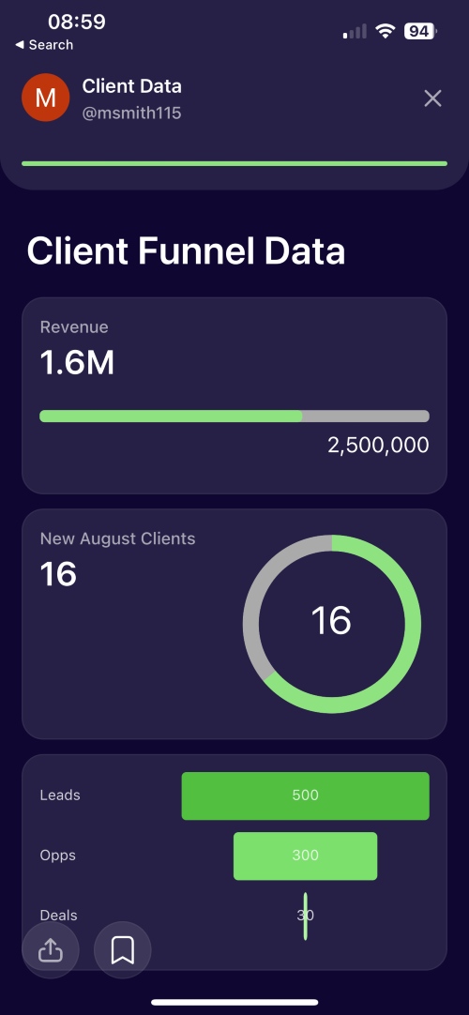469x1015 pixels.
Task: Tap the 2,500,000 target value
Action: coord(378,446)
